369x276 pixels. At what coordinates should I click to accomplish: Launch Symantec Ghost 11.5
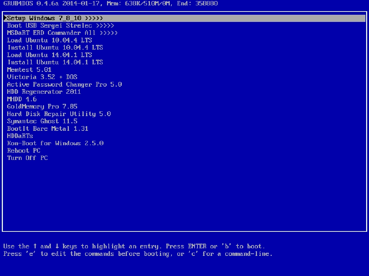tap(42, 121)
